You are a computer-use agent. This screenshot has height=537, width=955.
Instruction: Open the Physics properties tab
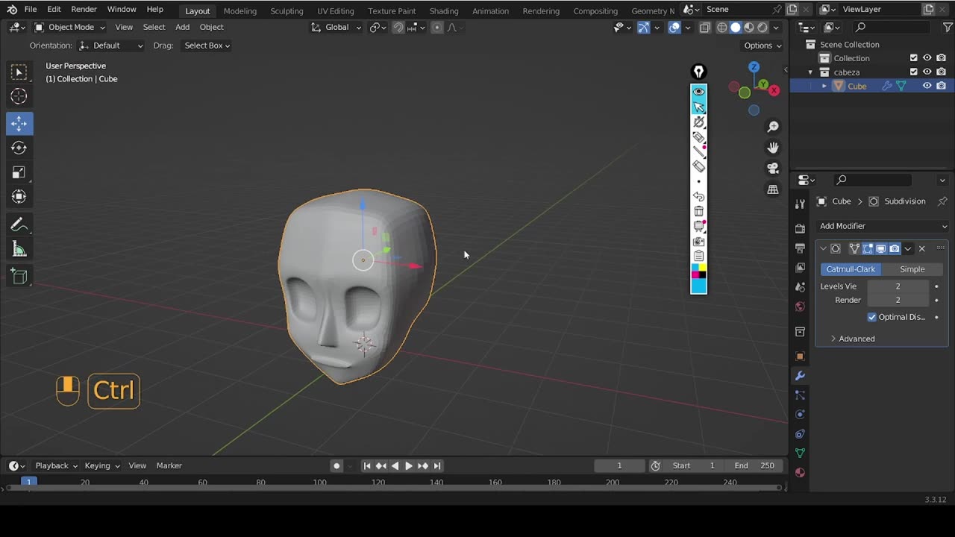coord(800,415)
